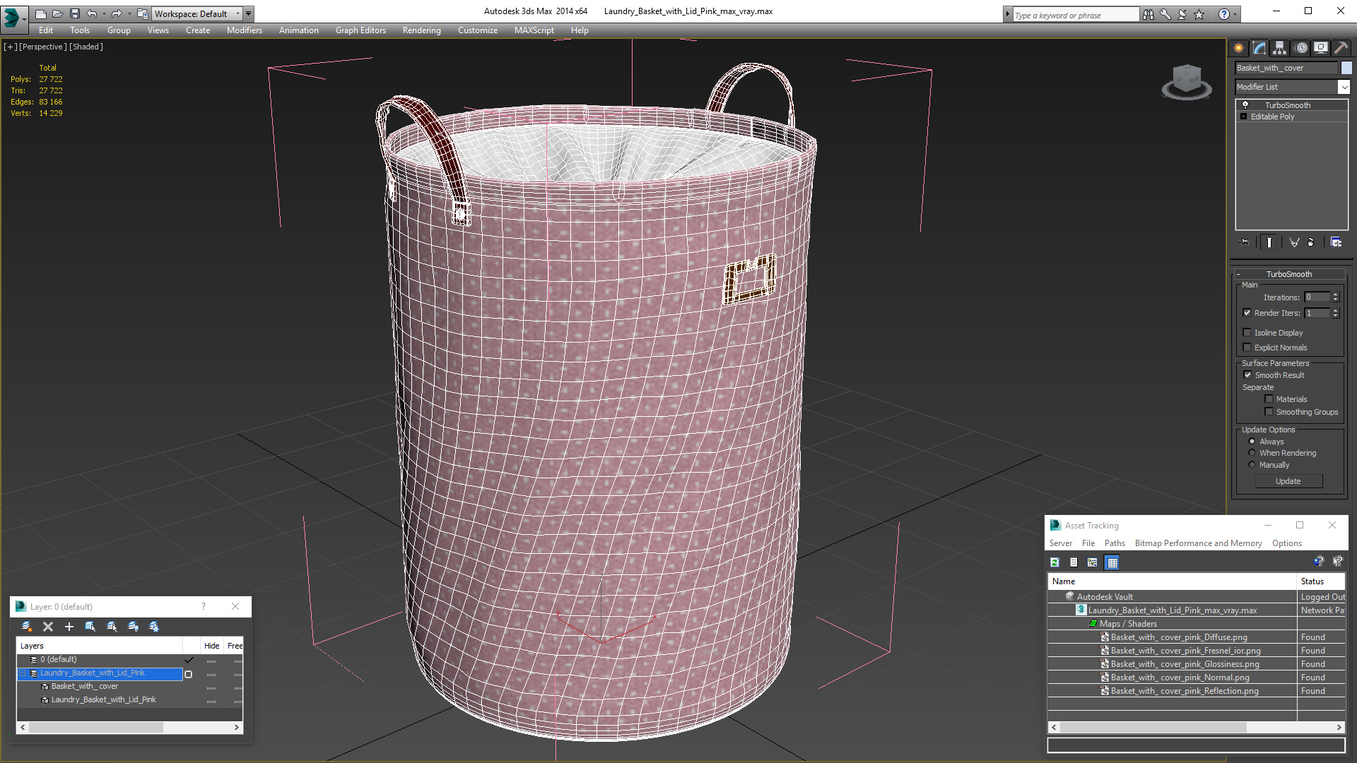1357x763 pixels.
Task: Enable Separate by Materials checkbox
Action: [x=1269, y=399]
